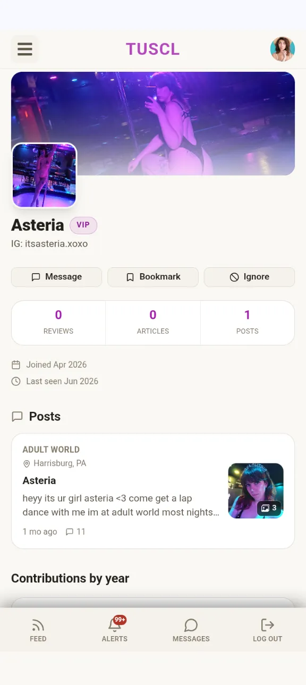The width and height of the screenshot is (306, 685).
Task: Click the TUSCL logo title
Action: tap(153, 49)
